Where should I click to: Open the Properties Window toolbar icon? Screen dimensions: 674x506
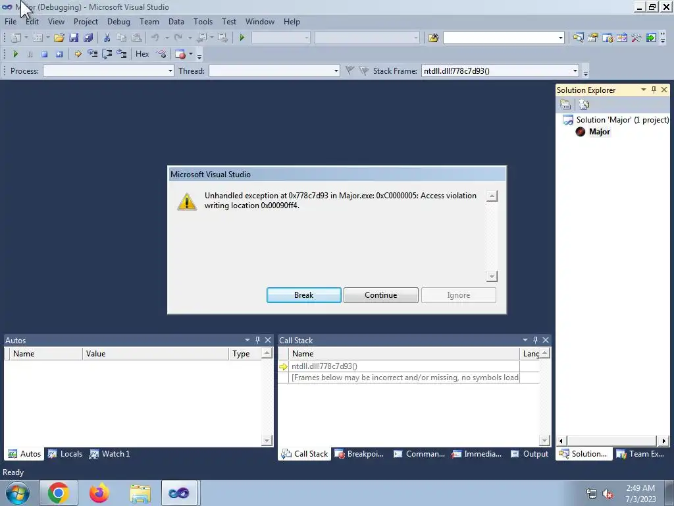(x=593, y=38)
